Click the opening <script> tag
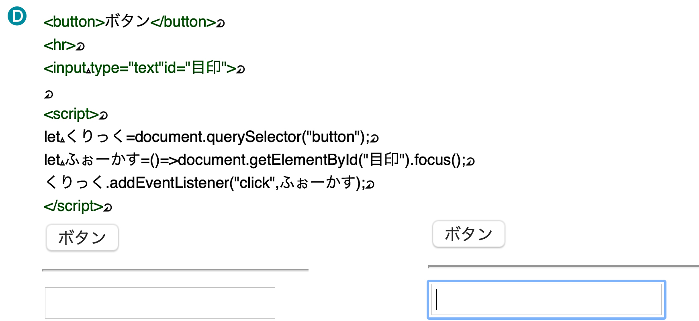Image resolution: width=699 pixels, height=321 pixels. tap(71, 114)
